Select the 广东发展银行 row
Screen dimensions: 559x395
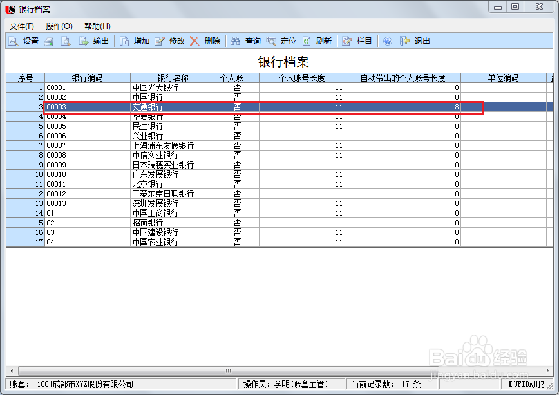280,174
